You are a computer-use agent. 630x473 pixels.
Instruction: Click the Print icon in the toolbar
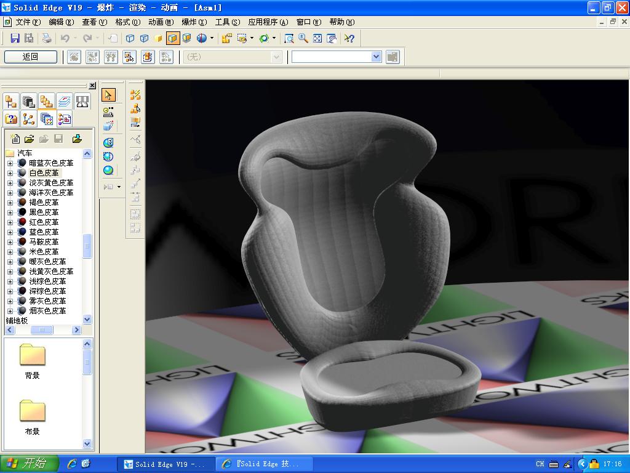coord(47,38)
